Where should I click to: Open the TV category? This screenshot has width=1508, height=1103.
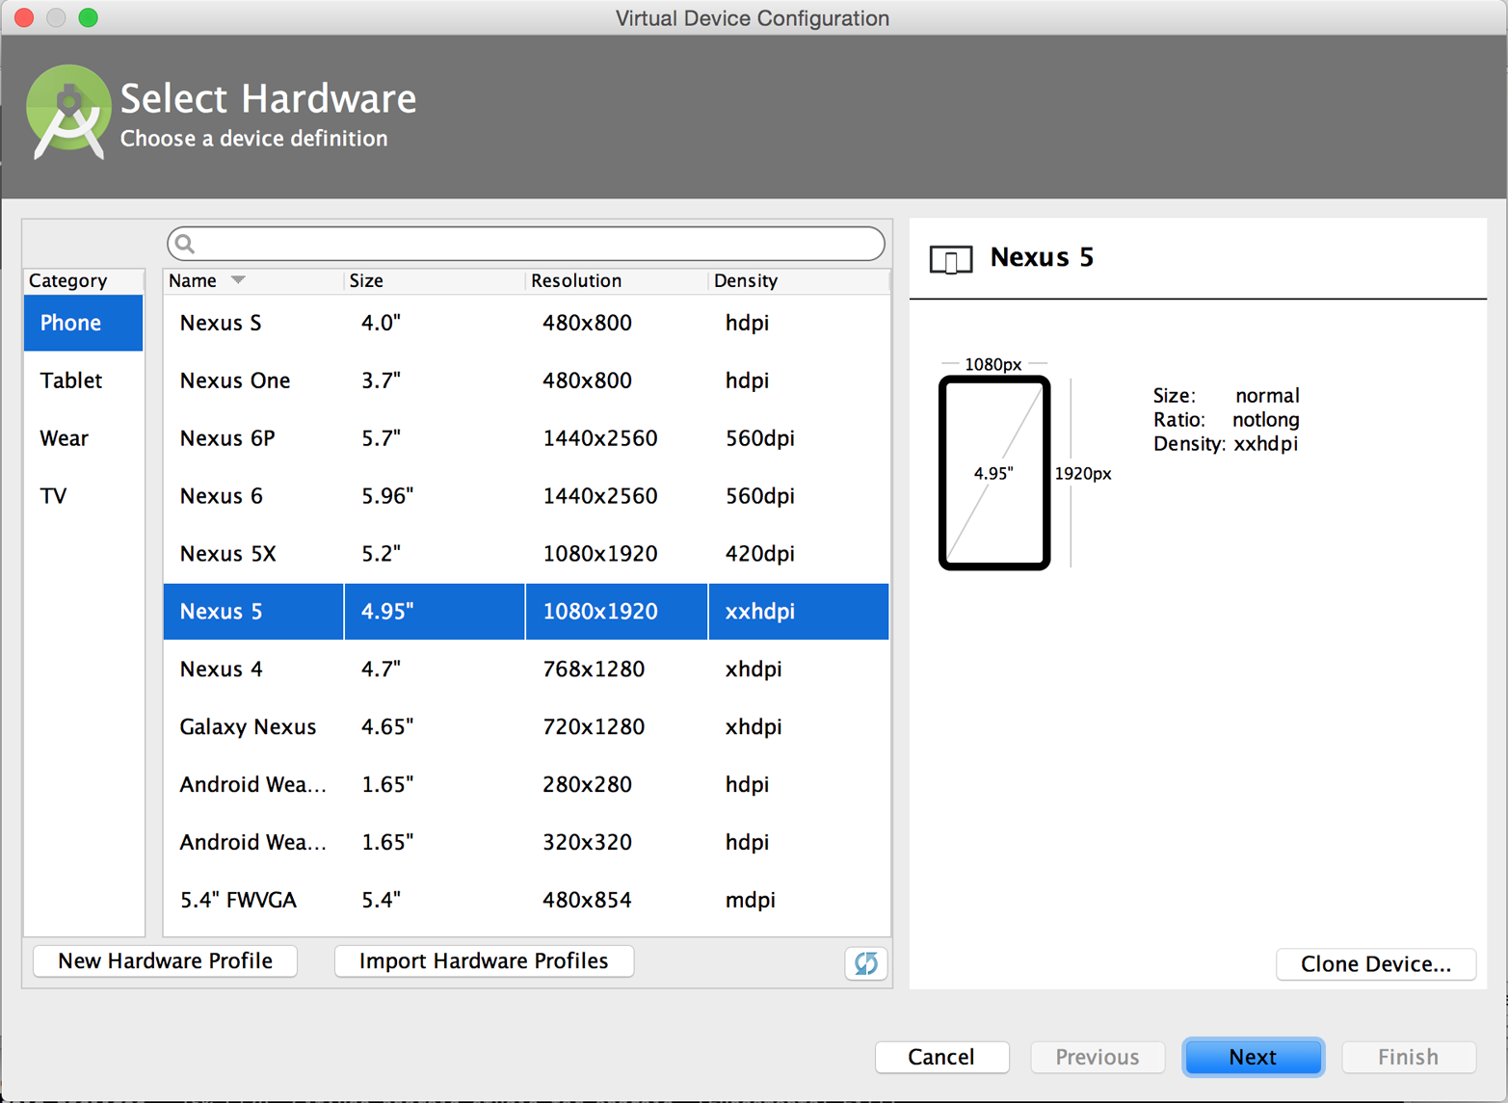coord(54,496)
